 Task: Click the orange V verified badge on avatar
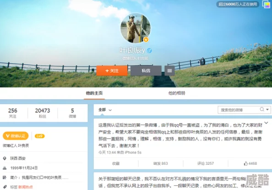[146, 39]
